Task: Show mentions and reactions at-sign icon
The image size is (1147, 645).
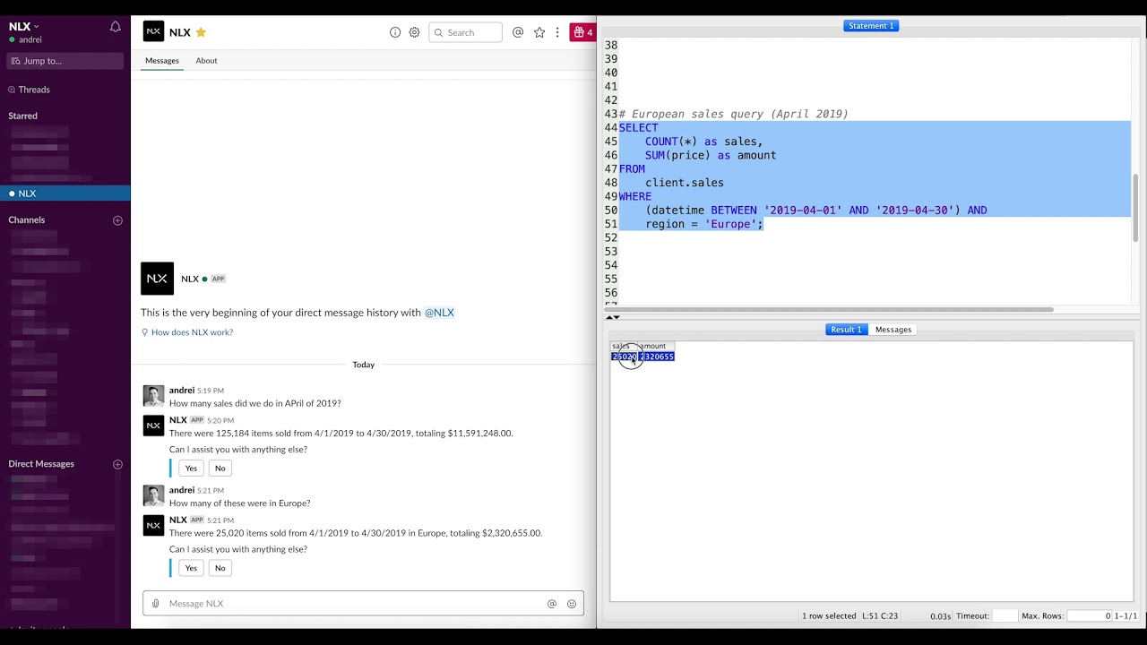Action: [518, 32]
